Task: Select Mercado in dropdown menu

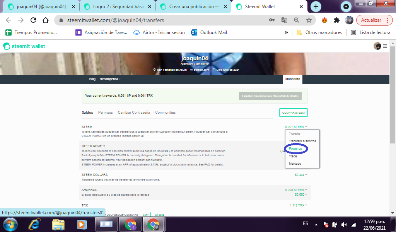Action: tap(295, 164)
